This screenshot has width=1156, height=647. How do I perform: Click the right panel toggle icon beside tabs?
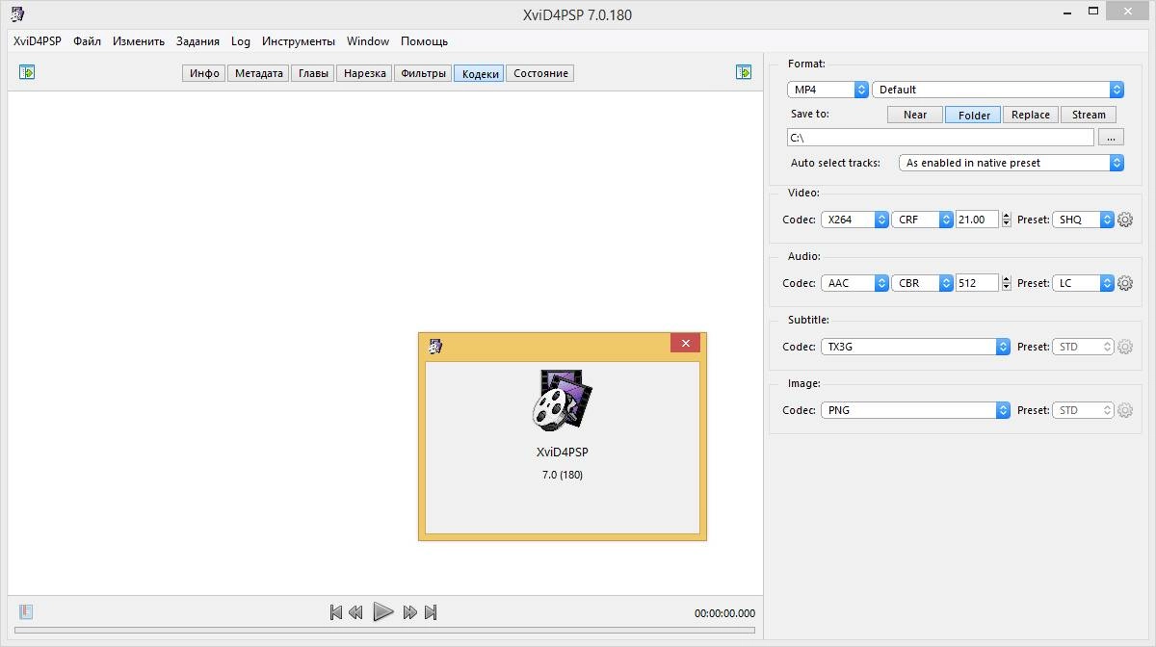pyautogui.click(x=744, y=72)
